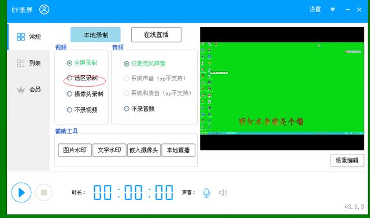
Task: Close the EV录屏 window
Action: [x=360, y=10]
